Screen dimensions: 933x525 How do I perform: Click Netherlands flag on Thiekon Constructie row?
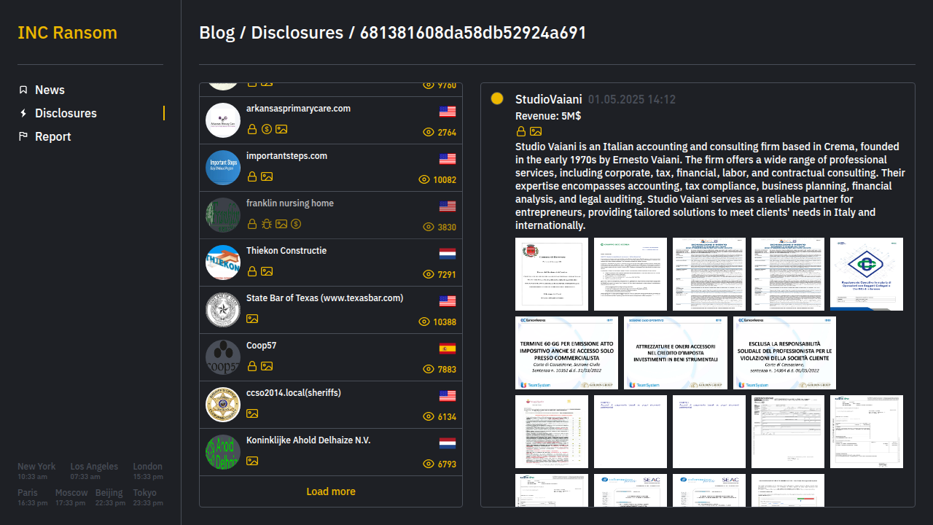point(448,254)
